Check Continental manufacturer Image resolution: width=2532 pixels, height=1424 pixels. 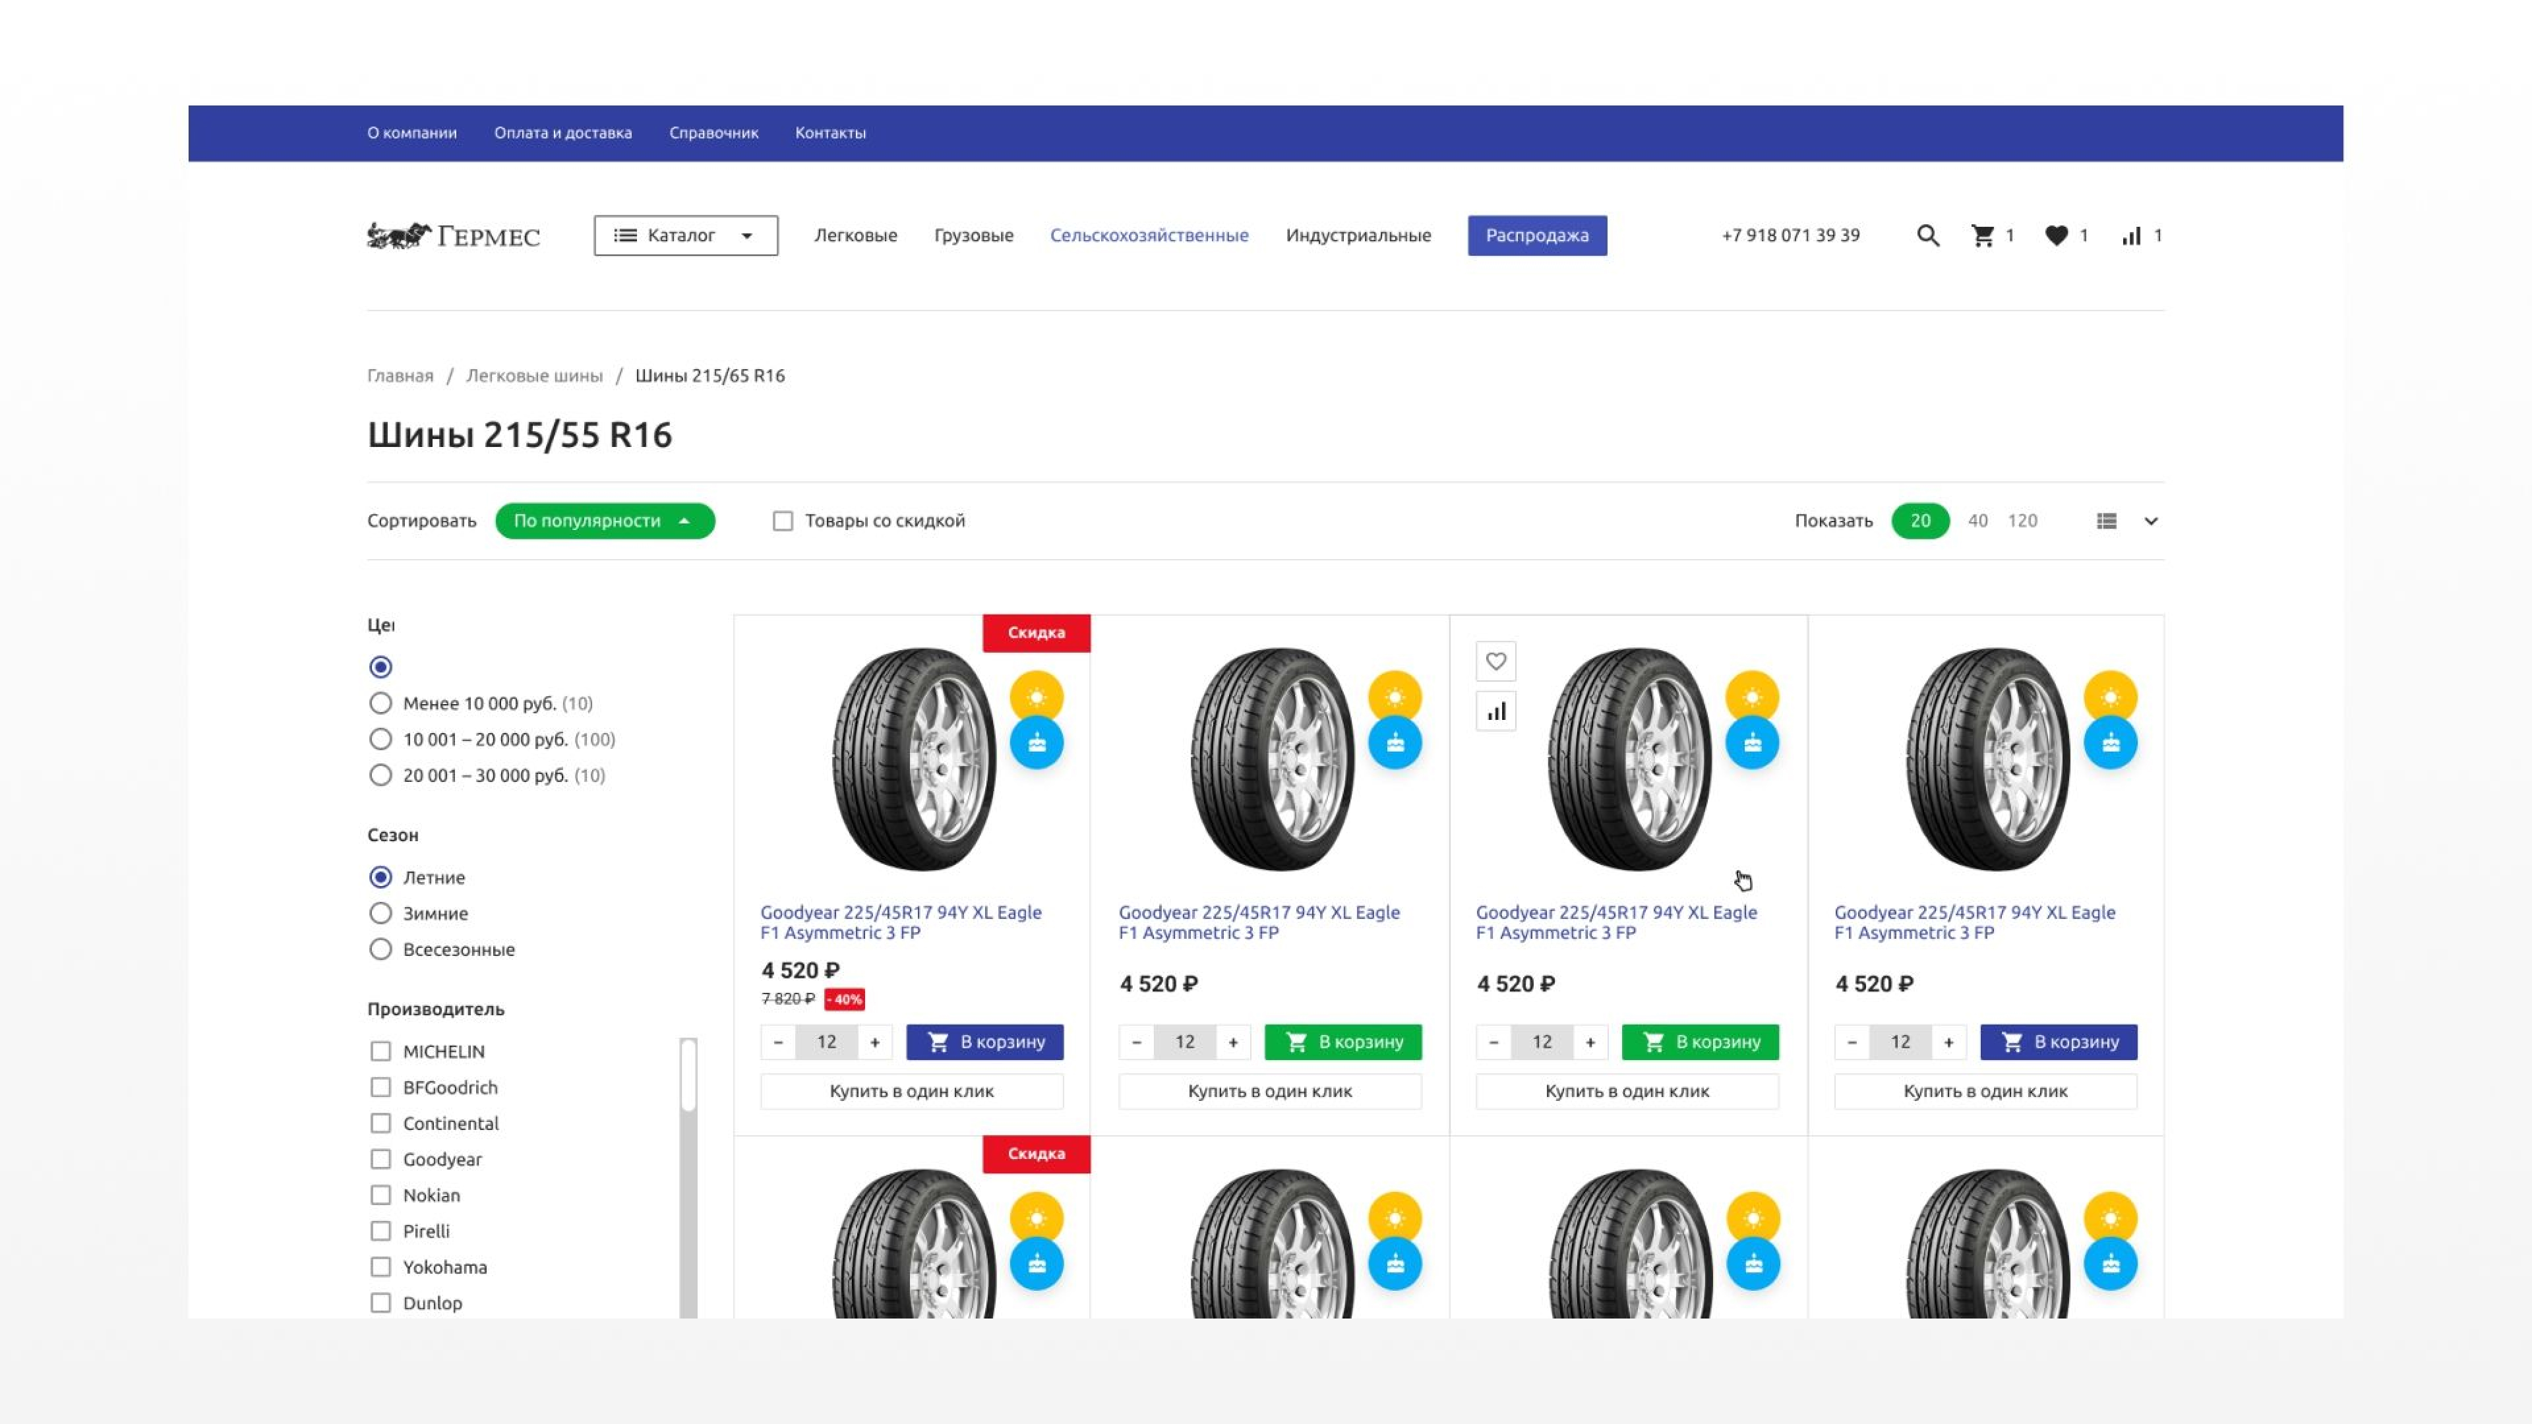point(380,1123)
